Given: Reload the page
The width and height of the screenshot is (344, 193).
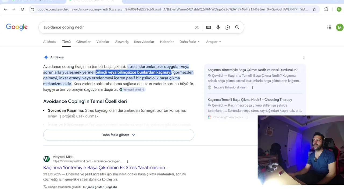Looking at the screenshot, I should tap(22, 9).
